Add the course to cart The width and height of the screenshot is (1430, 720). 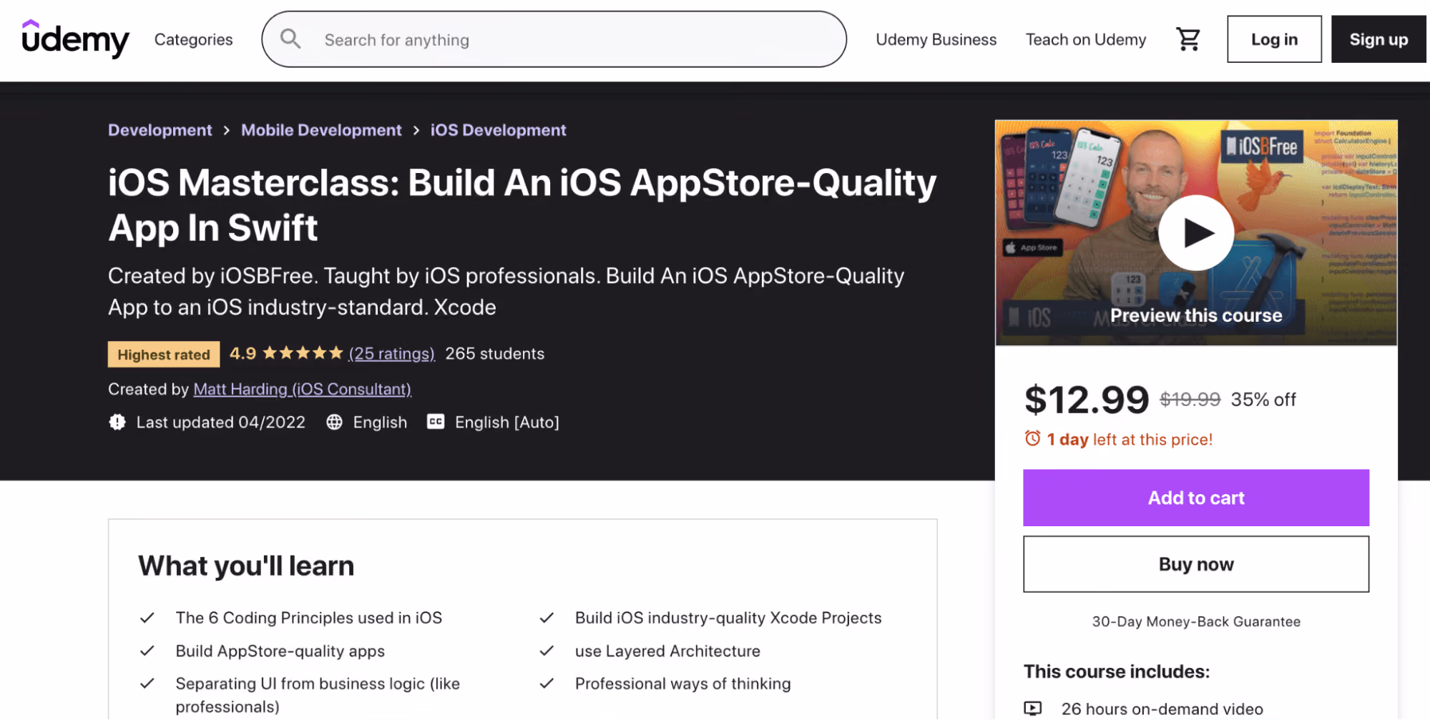(1196, 498)
